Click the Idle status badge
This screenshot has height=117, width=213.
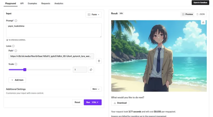[121, 13]
